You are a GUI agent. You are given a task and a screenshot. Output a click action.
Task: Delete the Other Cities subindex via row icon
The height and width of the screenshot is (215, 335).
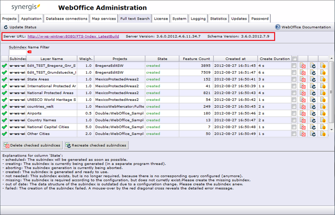303,134
